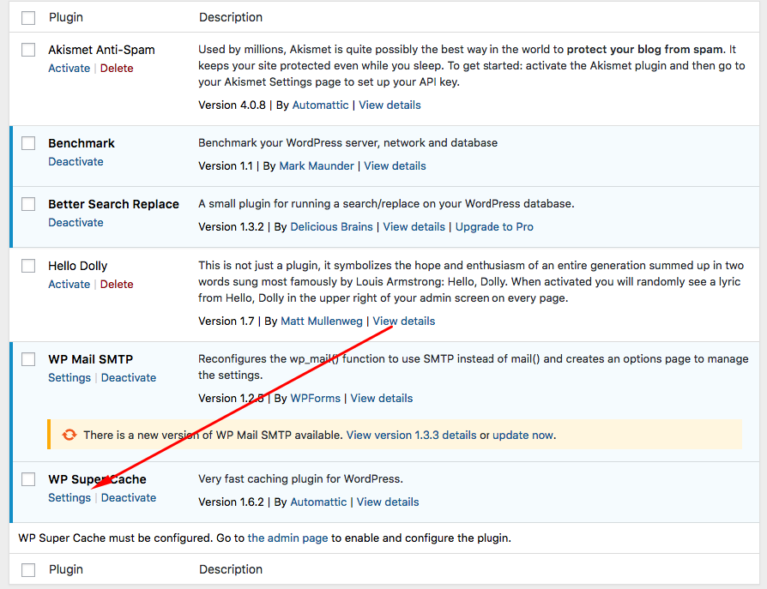This screenshot has width=767, height=589.
Task: Click update now for WP Mail SMTP
Action: [x=522, y=435]
